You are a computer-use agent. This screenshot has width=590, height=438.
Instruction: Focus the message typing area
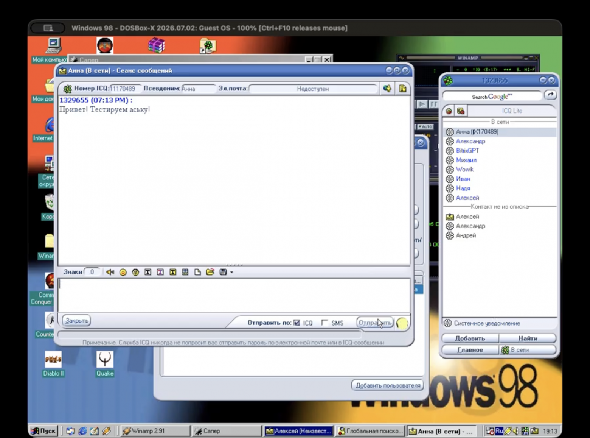pos(234,295)
